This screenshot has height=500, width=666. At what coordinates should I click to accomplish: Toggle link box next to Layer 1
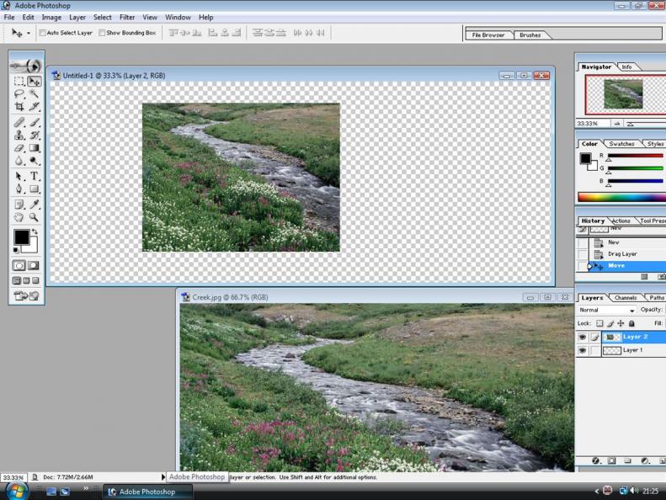point(595,350)
